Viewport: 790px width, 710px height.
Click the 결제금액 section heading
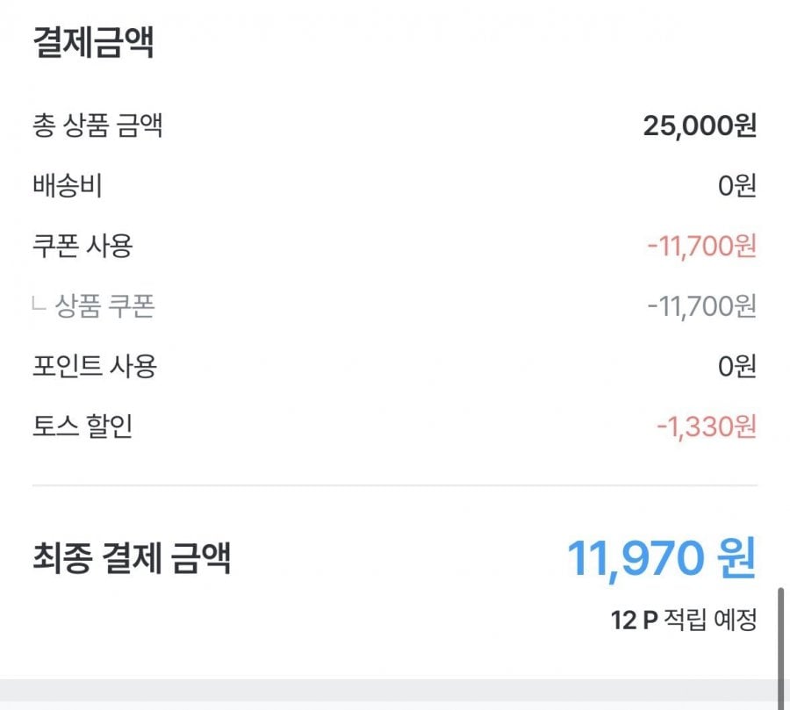(93, 44)
